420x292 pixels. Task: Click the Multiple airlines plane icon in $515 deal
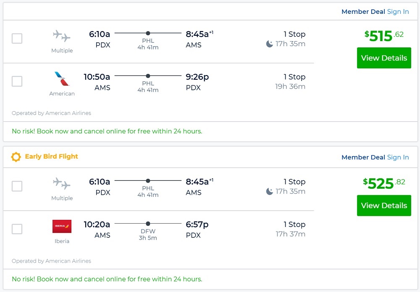coord(62,36)
